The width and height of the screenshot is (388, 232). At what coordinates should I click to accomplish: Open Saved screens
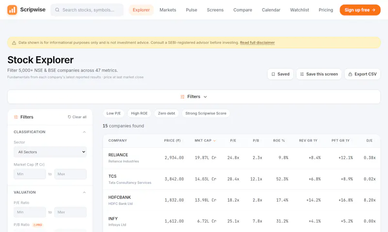(280, 74)
